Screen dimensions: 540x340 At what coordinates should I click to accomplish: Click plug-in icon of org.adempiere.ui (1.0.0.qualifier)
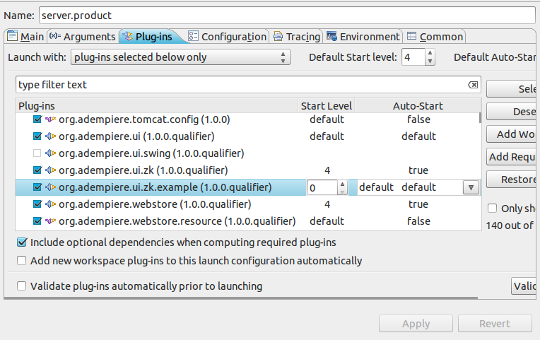(x=51, y=136)
